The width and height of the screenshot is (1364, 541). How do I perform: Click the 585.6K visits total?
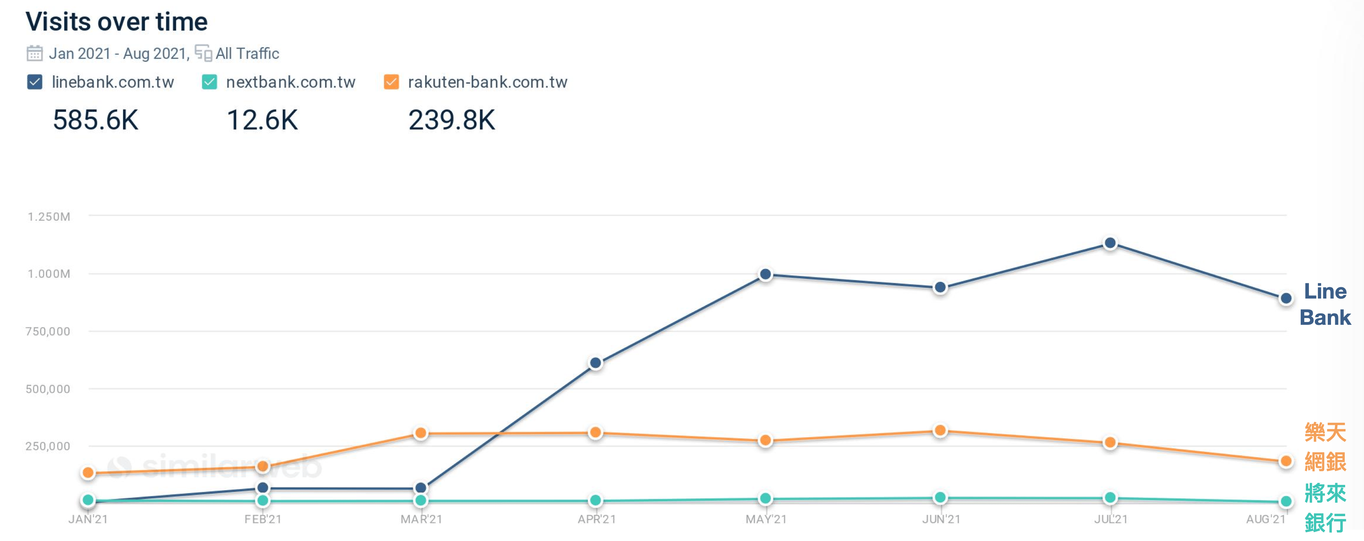point(95,120)
